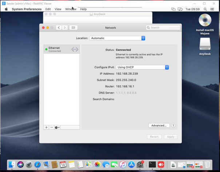Image resolution: width=220 pixels, height=172 pixels.
Task: Open the Edit menu in menu bar
Action: pyautogui.click(x=48, y=9)
